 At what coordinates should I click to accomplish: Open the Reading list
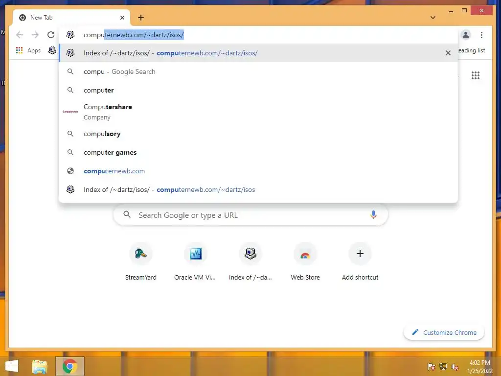click(472, 50)
